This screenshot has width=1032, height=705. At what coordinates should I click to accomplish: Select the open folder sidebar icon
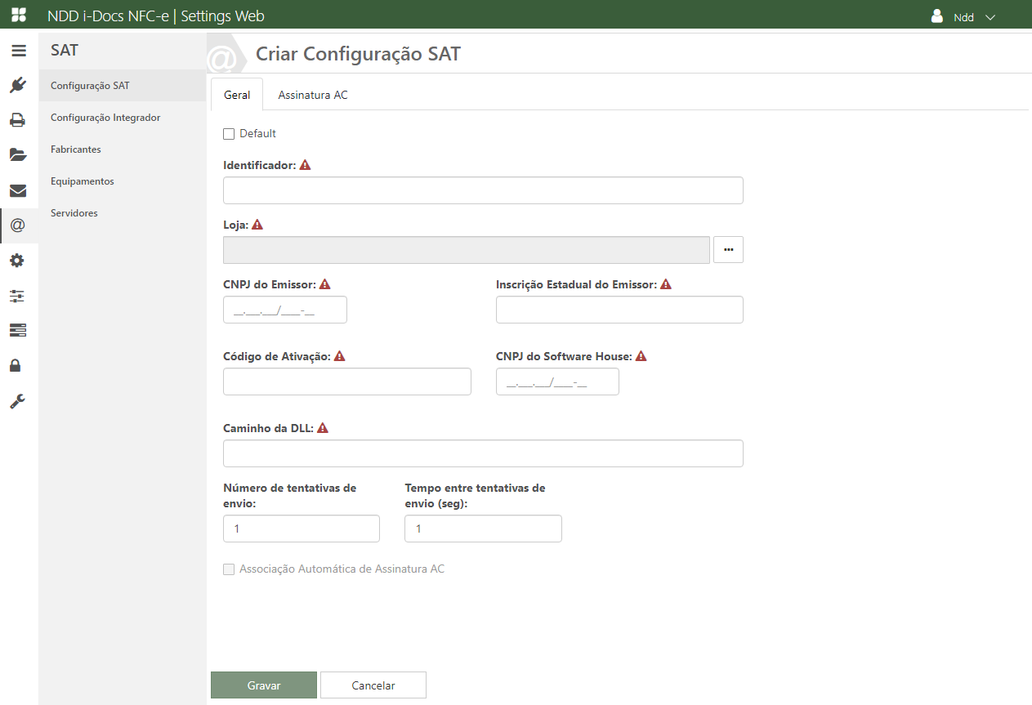coord(18,155)
